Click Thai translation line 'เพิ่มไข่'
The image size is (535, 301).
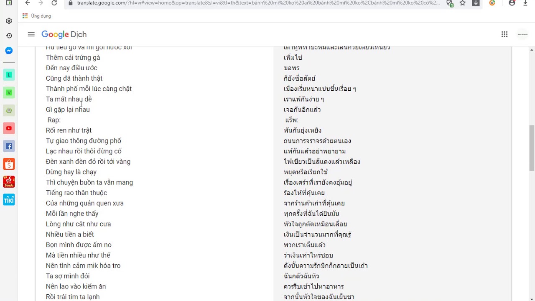293,57
